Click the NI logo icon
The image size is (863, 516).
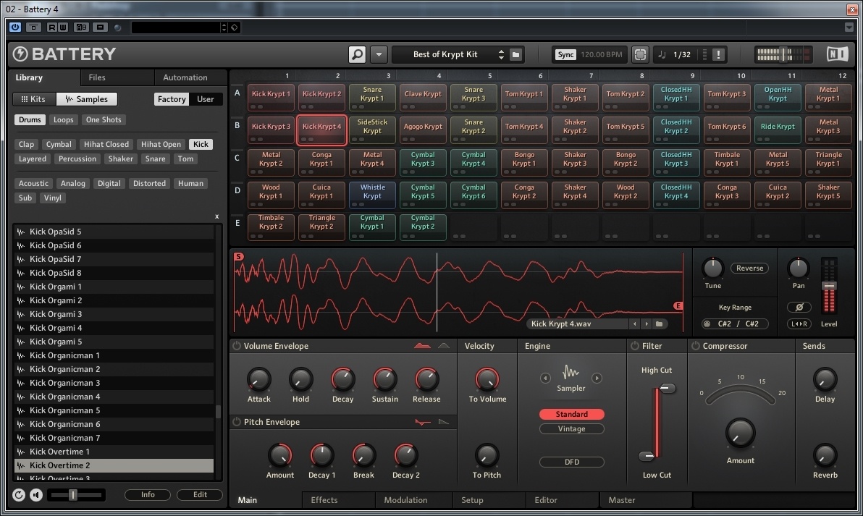(x=838, y=54)
